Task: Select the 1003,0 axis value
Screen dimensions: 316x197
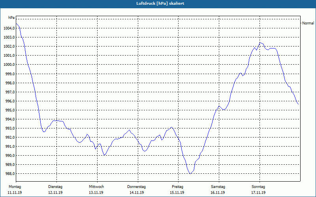Action: click(x=9, y=37)
